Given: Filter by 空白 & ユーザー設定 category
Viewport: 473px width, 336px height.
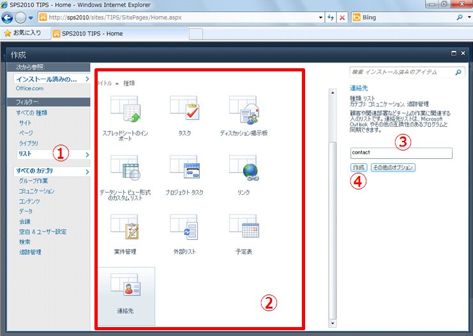Looking at the screenshot, I should (43, 231).
